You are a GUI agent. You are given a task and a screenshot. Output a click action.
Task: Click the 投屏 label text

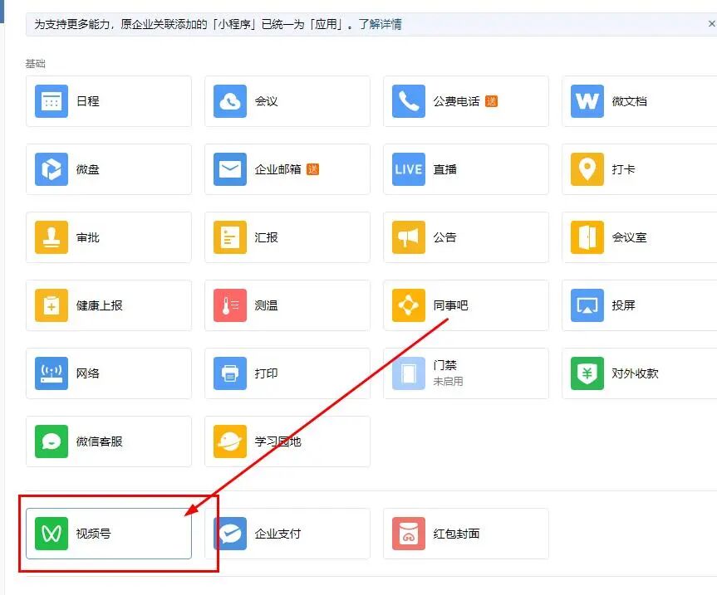point(623,305)
